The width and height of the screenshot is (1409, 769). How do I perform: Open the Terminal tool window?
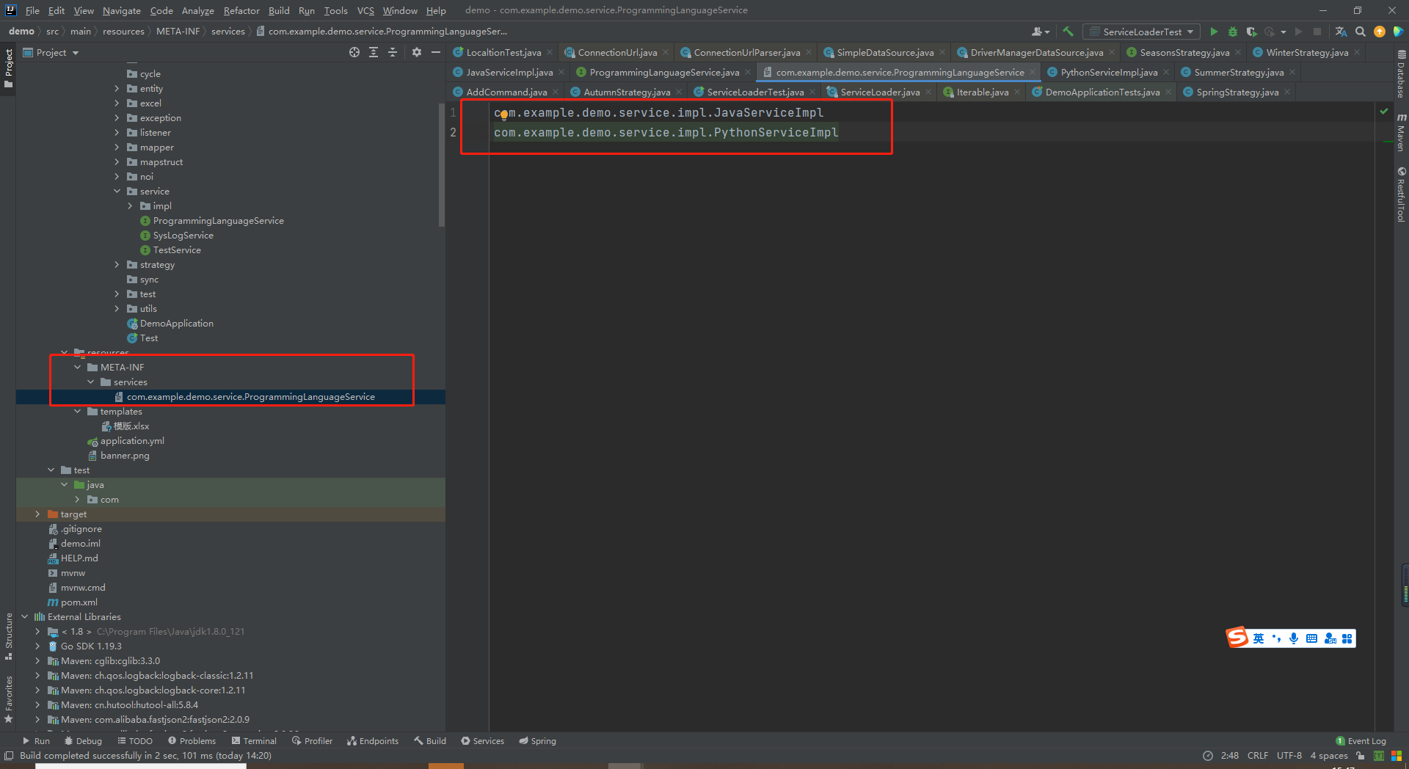tap(254, 741)
